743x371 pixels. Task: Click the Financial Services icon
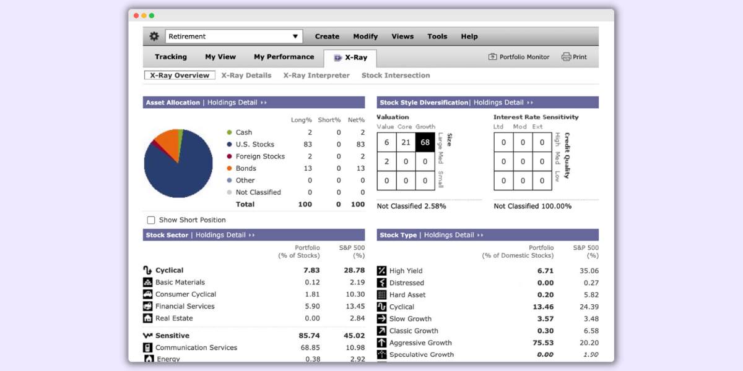147,306
